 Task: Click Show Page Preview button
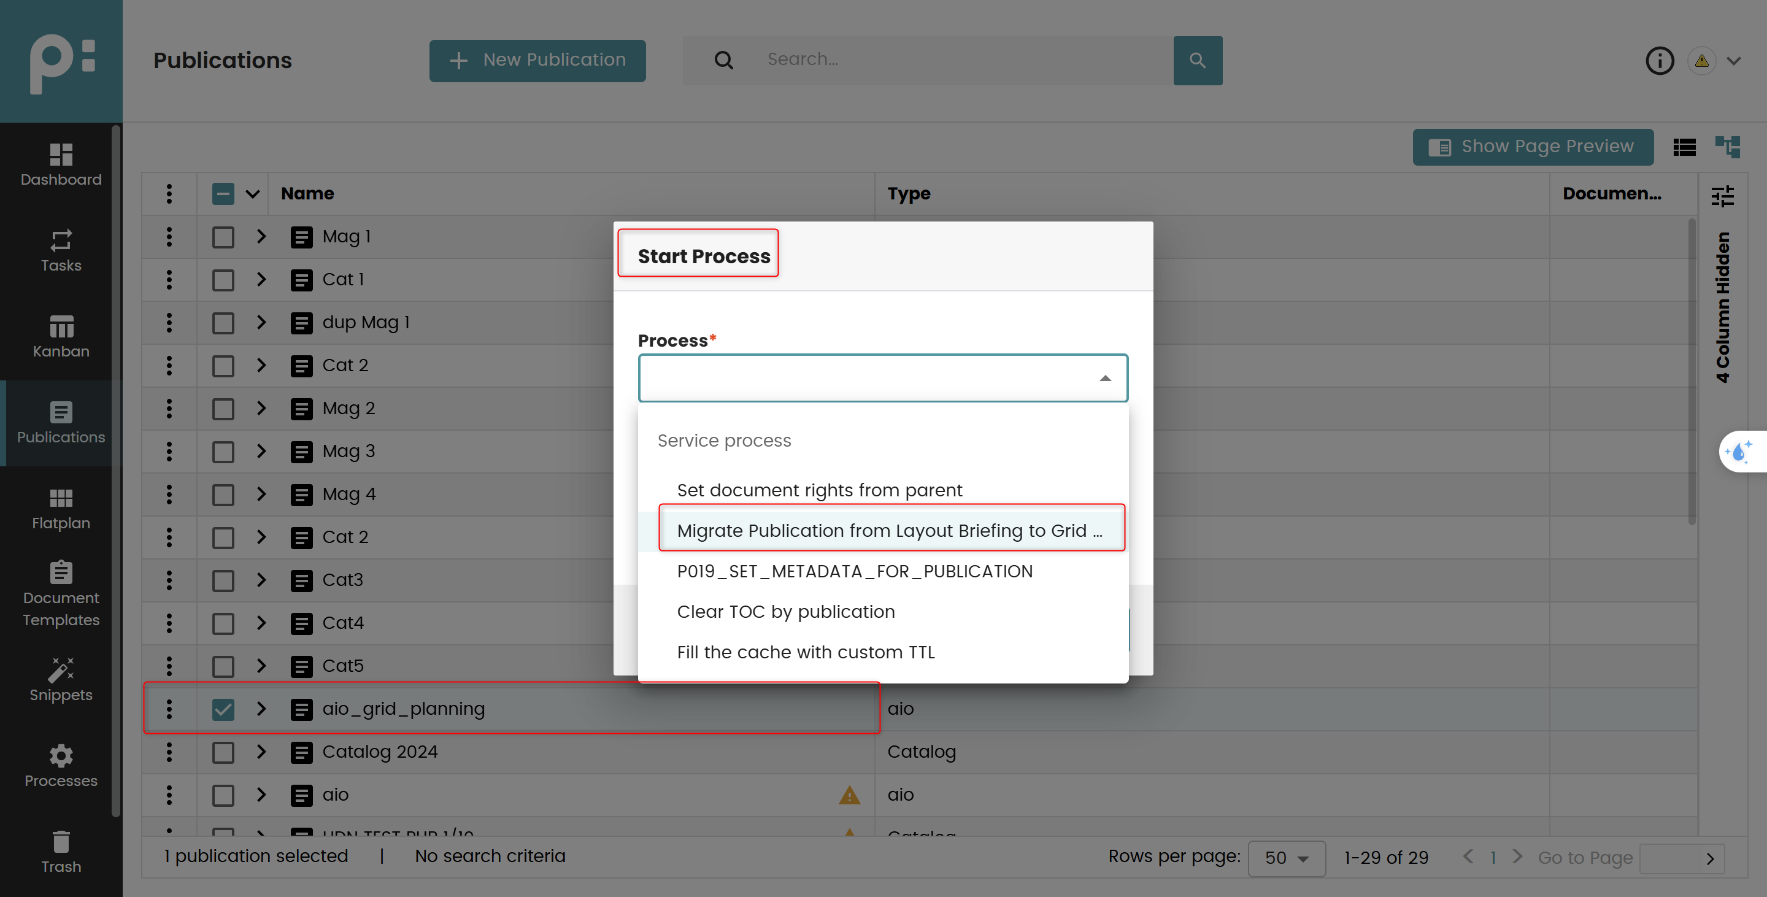pyautogui.click(x=1533, y=147)
